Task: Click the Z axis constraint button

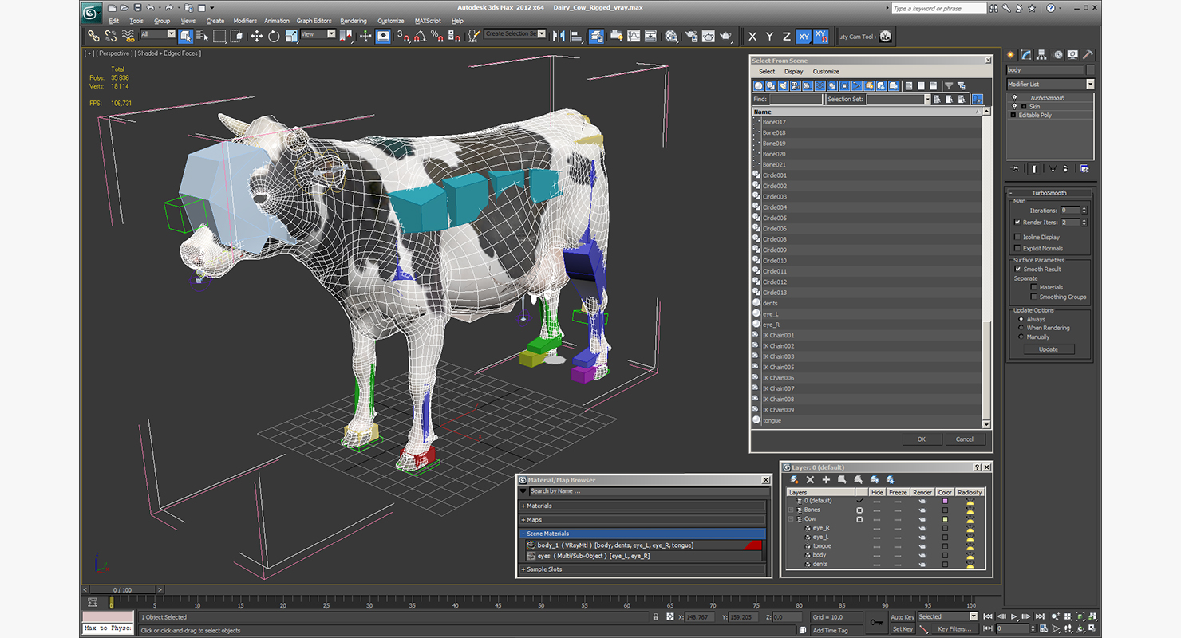Action: [786, 36]
